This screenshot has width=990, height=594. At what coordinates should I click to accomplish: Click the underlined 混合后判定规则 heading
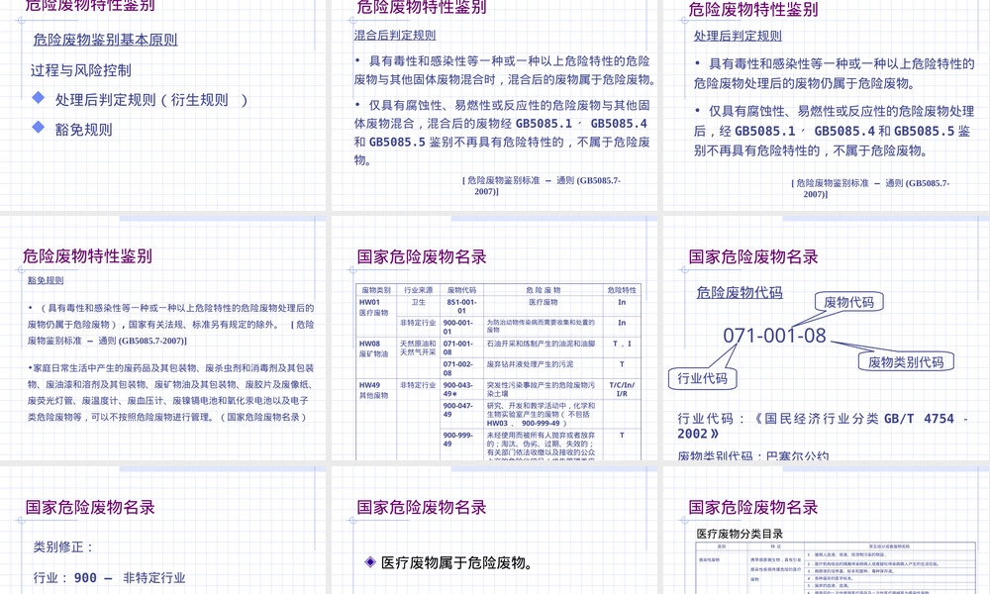click(x=395, y=36)
